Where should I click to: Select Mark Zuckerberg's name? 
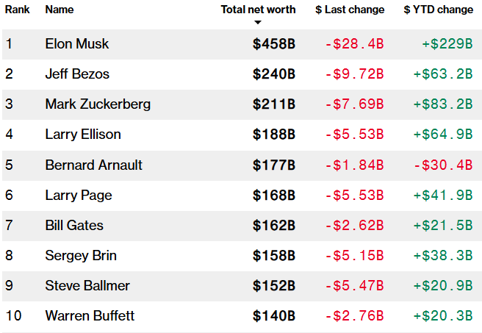click(98, 104)
